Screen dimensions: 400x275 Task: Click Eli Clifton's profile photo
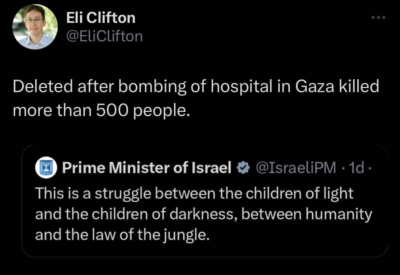tap(35, 27)
